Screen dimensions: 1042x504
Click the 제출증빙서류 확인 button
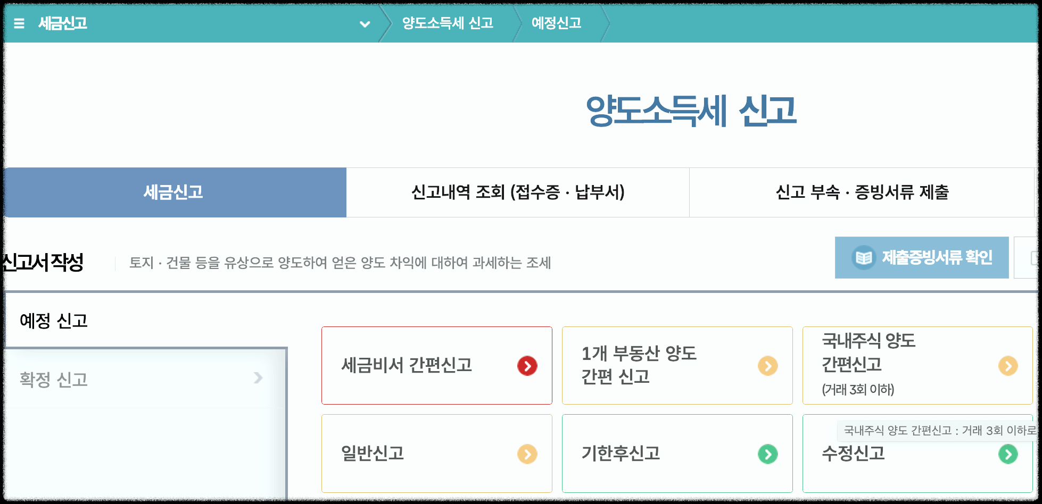922,257
